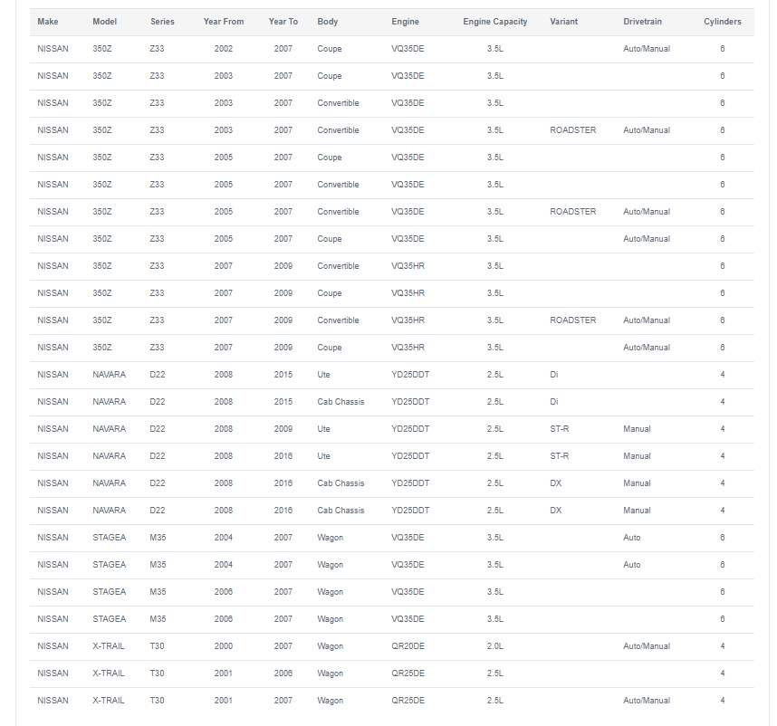Select the 2006 Year To X-TRAIL cell
Viewport: 777px width, 726px height.
point(283,673)
